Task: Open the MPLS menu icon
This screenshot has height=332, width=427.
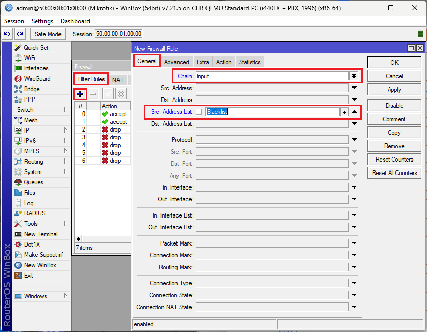Action: point(18,151)
